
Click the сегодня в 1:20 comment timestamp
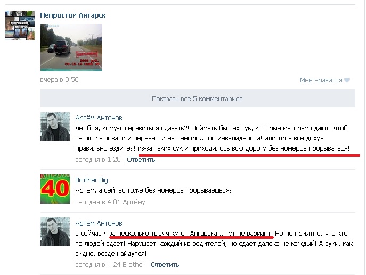[x=98, y=160]
